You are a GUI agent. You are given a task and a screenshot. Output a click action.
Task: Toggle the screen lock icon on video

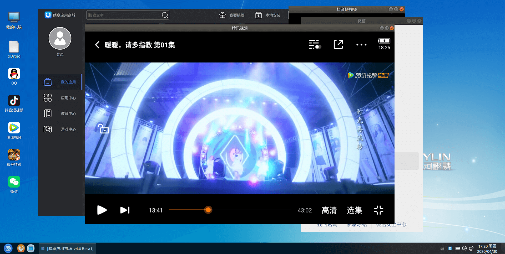tap(103, 129)
